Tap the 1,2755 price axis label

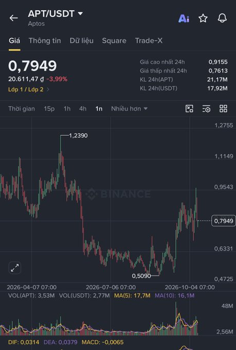[x=224, y=125]
